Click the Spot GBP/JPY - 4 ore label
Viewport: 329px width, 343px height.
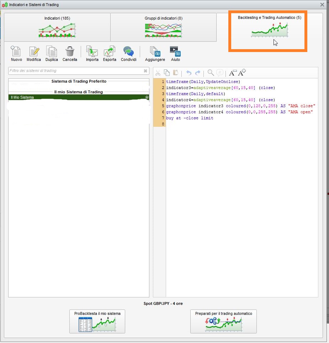coord(163,303)
